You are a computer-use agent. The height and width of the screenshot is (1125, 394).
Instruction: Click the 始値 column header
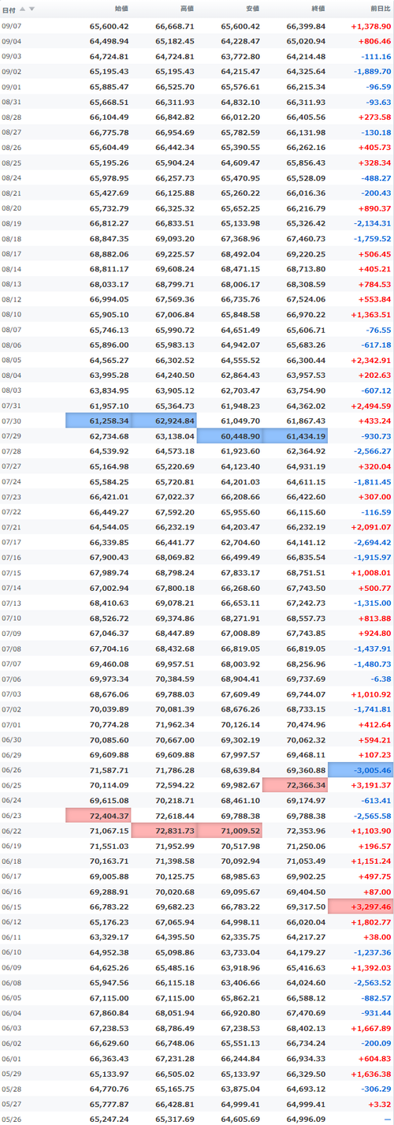[x=121, y=9]
